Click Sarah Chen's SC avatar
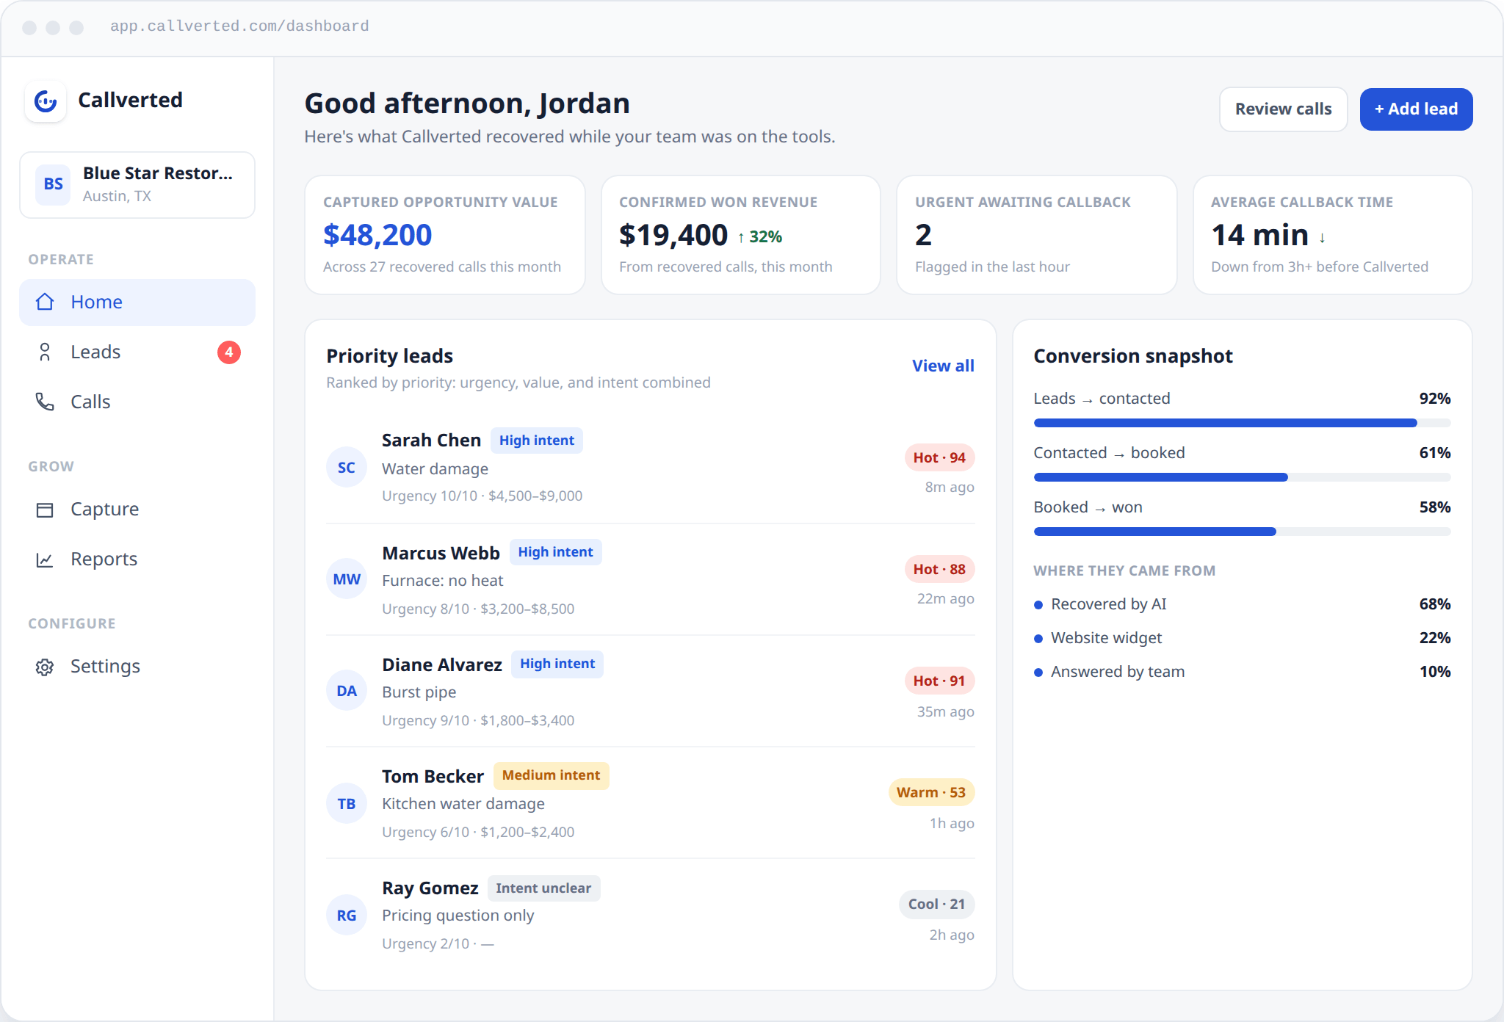 [x=347, y=468]
